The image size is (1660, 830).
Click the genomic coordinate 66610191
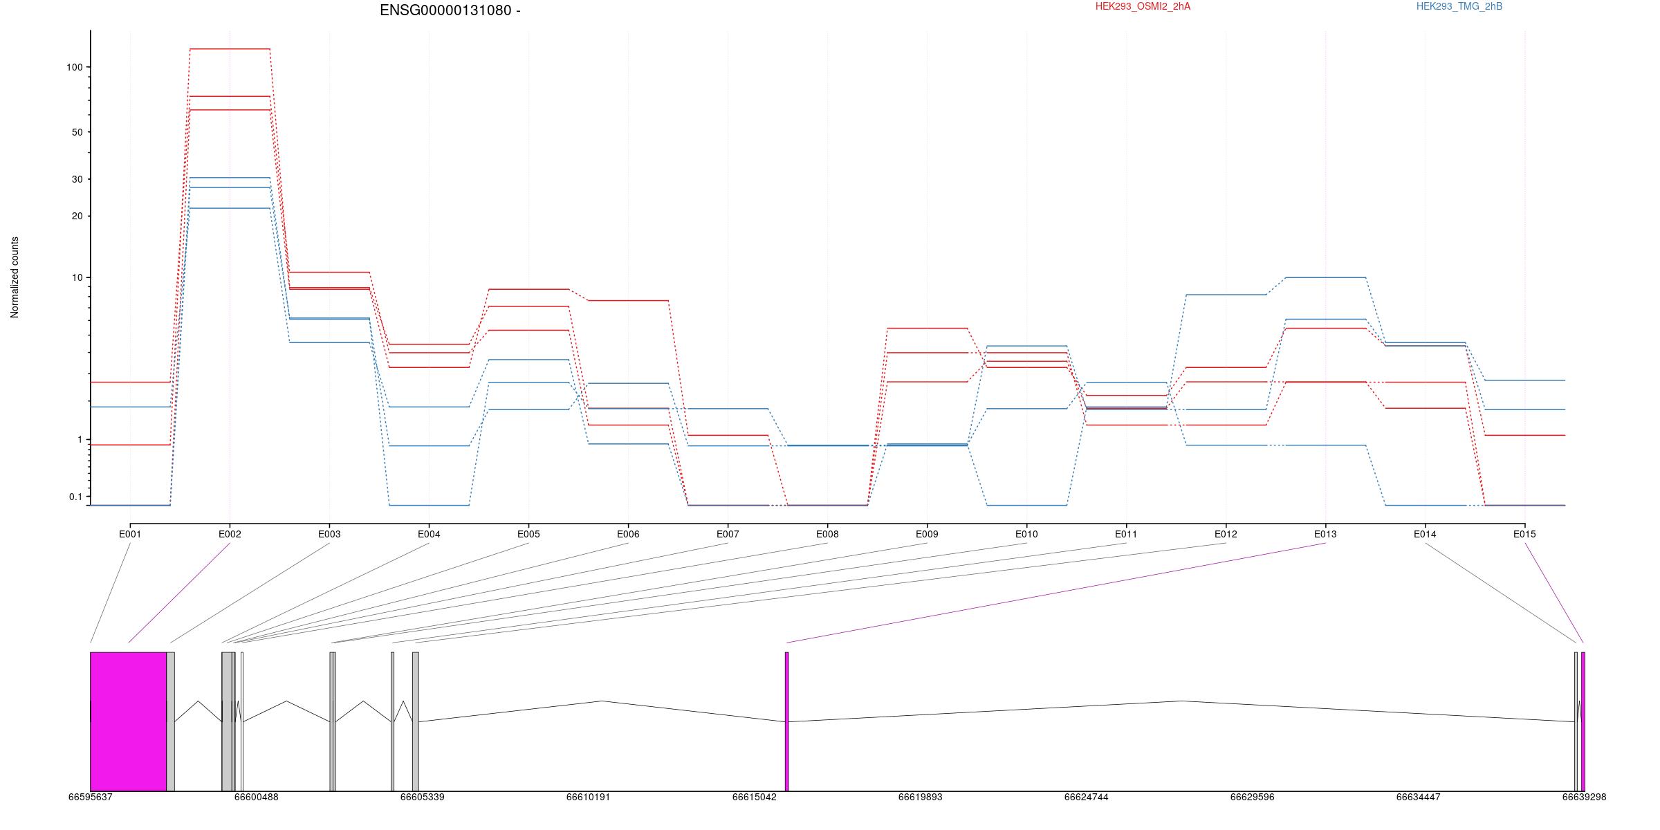[588, 797]
